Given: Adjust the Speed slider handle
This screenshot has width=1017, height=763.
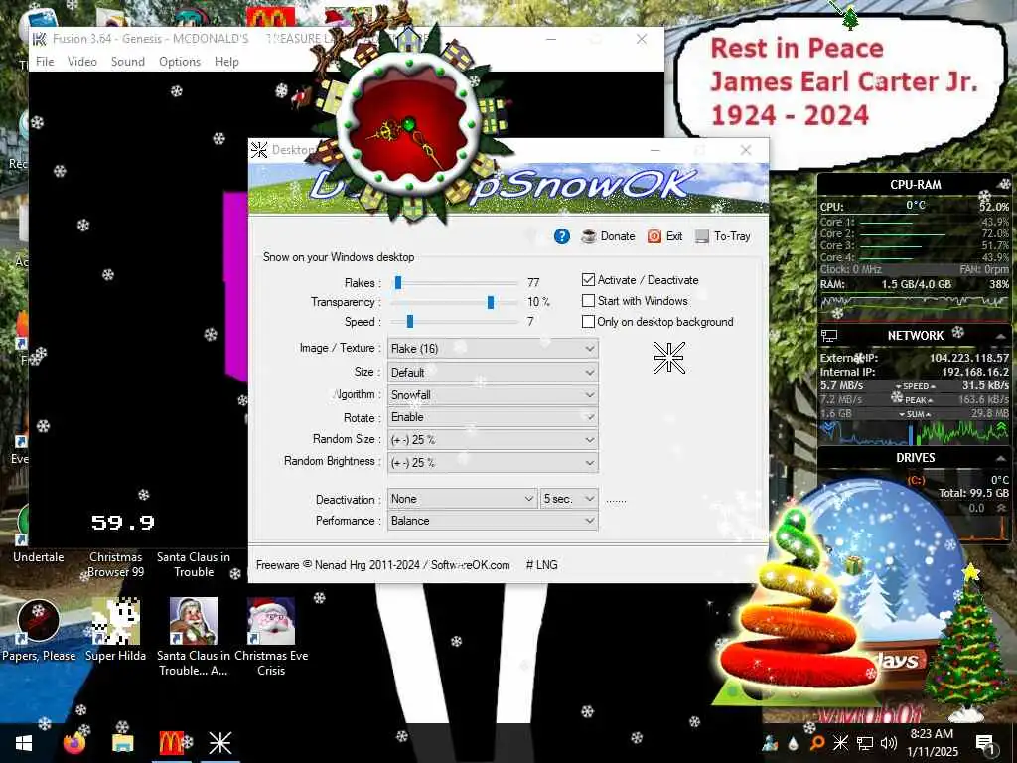Looking at the screenshot, I should point(410,321).
